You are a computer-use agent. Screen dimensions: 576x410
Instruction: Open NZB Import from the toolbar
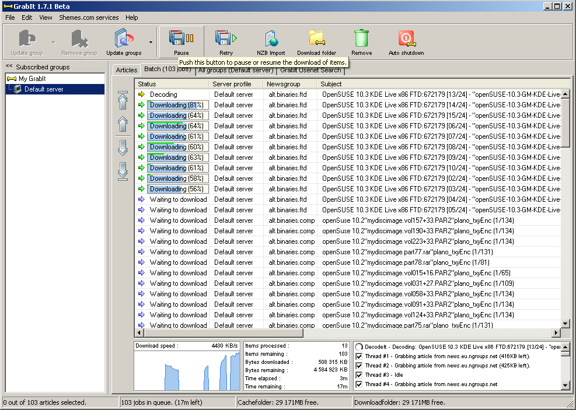pyautogui.click(x=271, y=40)
